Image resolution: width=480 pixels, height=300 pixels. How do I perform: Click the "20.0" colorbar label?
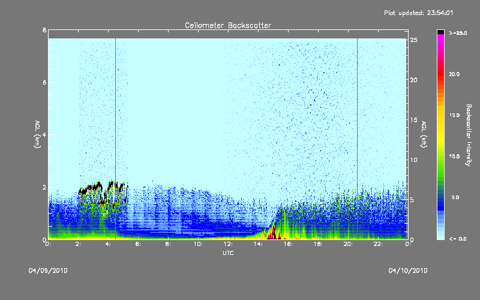coord(454,74)
